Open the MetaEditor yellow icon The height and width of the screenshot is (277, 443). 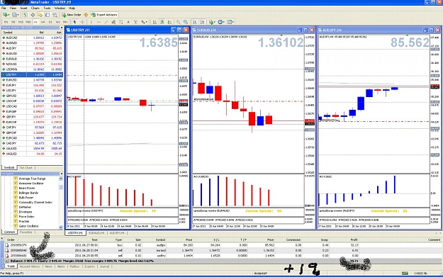(x=86, y=15)
